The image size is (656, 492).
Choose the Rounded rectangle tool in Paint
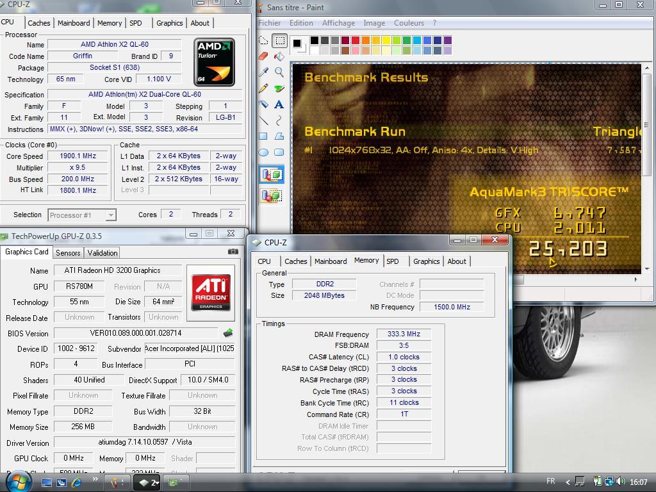(279, 152)
